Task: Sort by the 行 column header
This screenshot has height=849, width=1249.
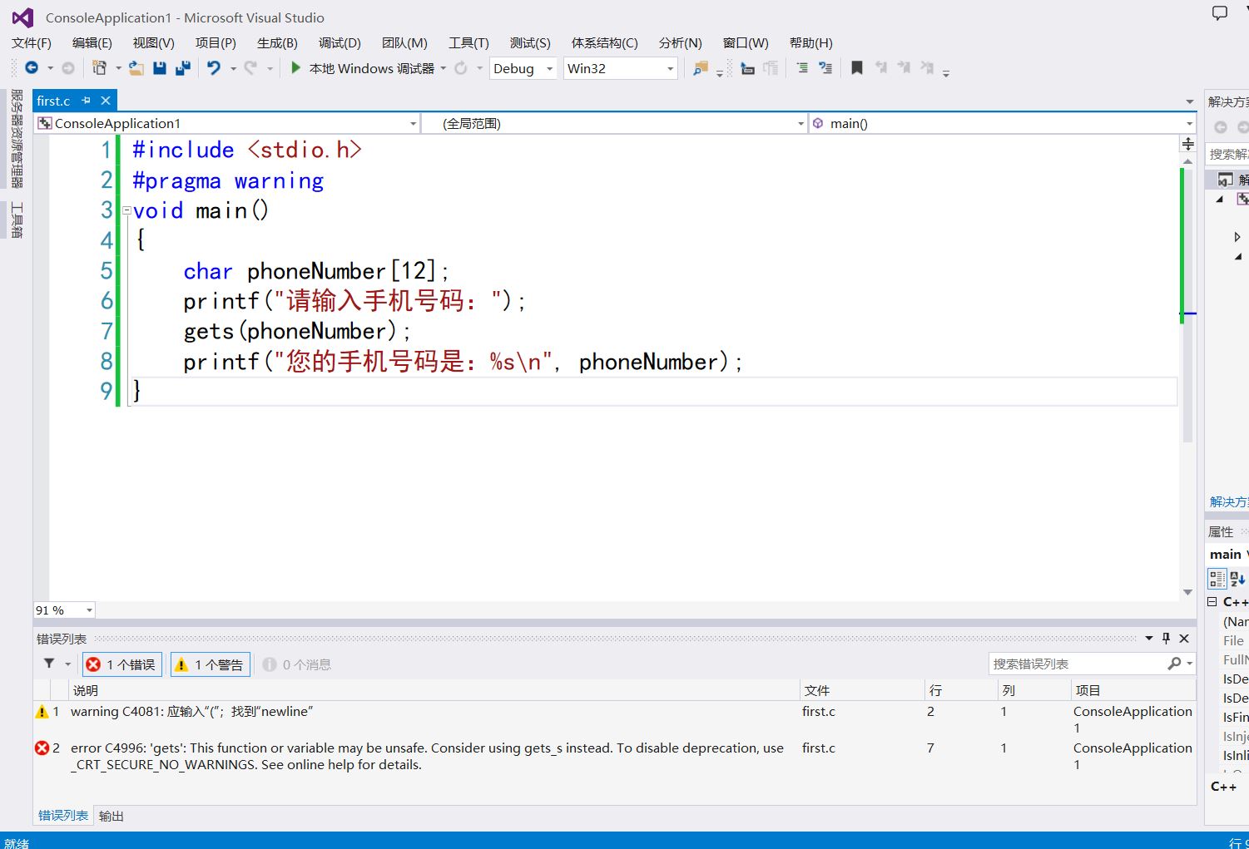Action: pyautogui.click(x=961, y=690)
